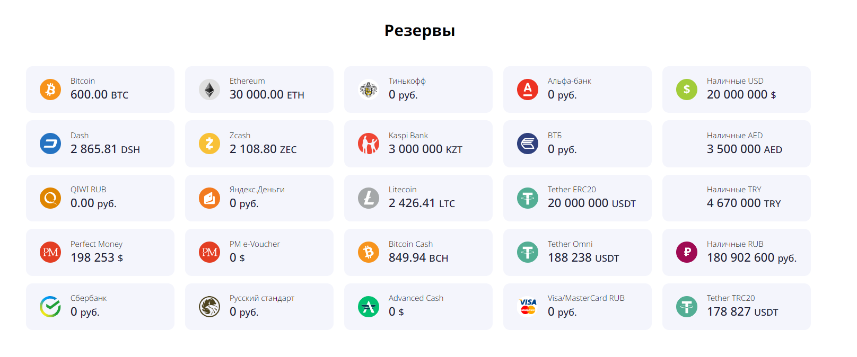The height and width of the screenshot is (357, 857).
Task: Select the Ethereum diamond icon
Action: 209,90
